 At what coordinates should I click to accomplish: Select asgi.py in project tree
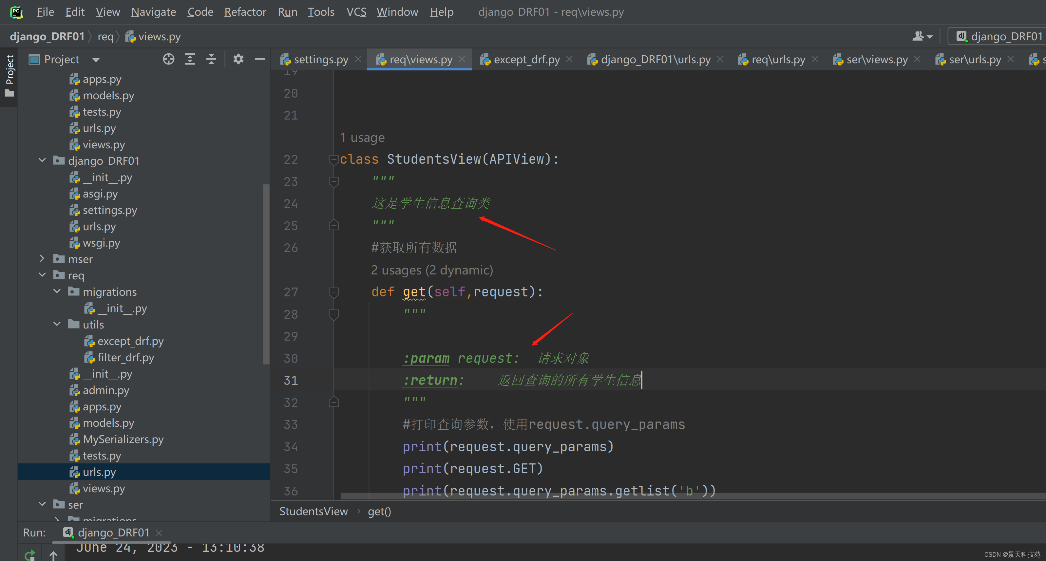[x=100, y=194]
